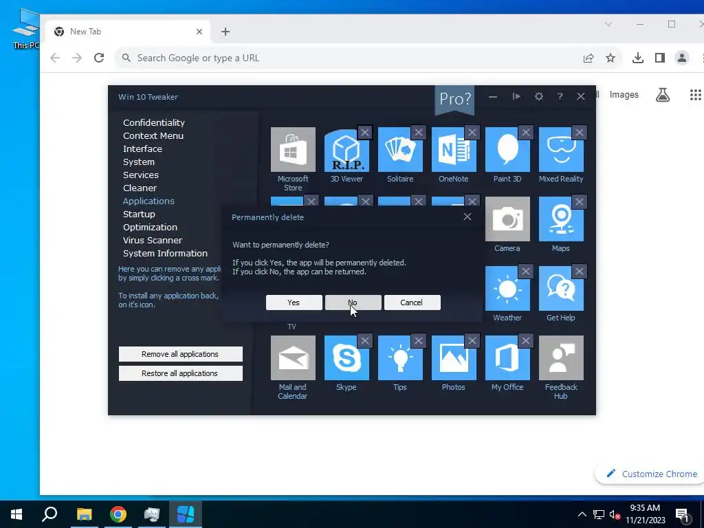This screenshot has height=528, width=704.
Task: Open the Interface section
Action: tap(142, 148)
